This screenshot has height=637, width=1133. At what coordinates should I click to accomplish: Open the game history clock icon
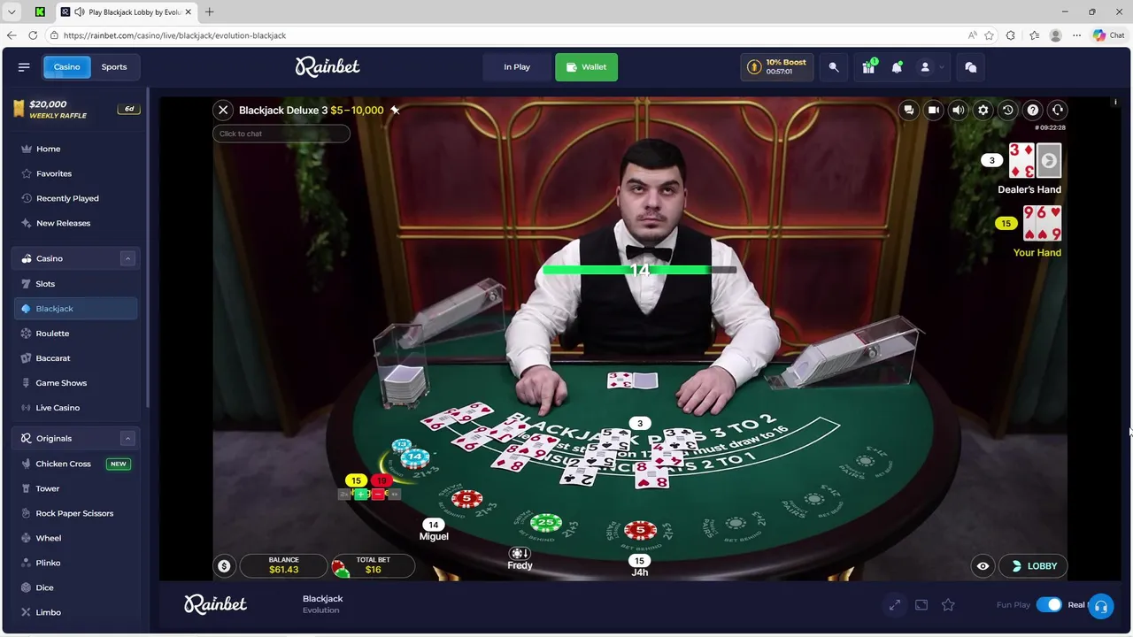click(x=1007, y=110)
